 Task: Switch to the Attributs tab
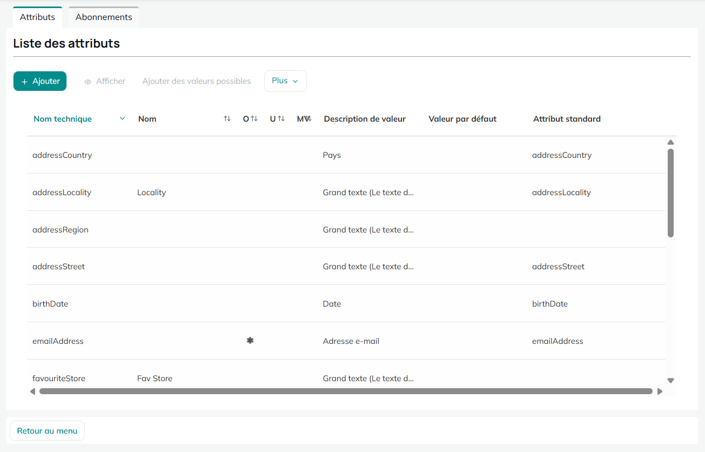[x=37, y=17]
